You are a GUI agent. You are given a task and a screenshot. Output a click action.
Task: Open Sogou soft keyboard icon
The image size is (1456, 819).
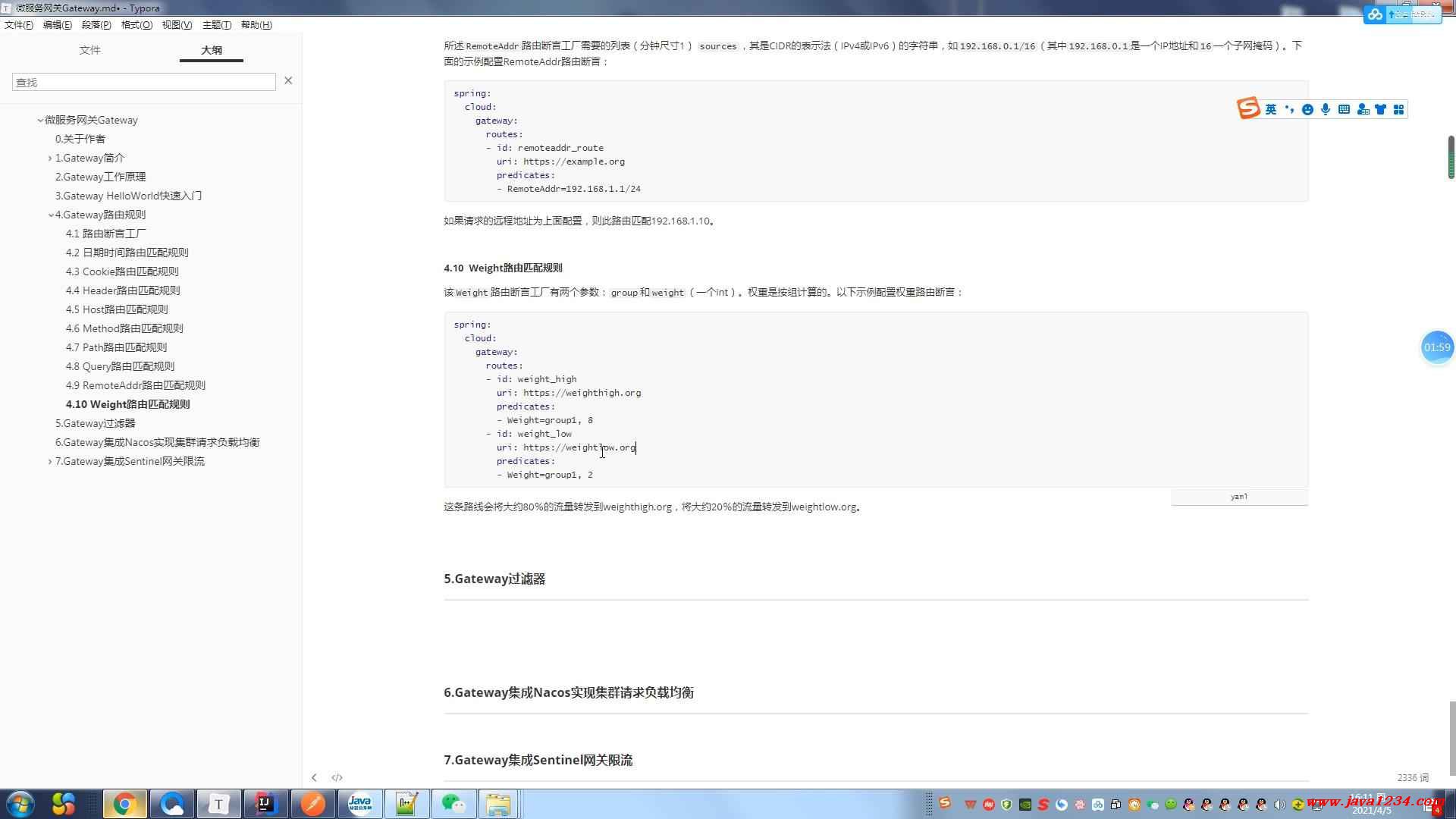coord(1344,109)
